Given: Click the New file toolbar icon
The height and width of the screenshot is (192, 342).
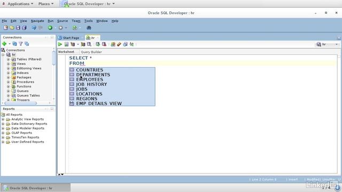Looking at the screenshot, I should 6,28.
